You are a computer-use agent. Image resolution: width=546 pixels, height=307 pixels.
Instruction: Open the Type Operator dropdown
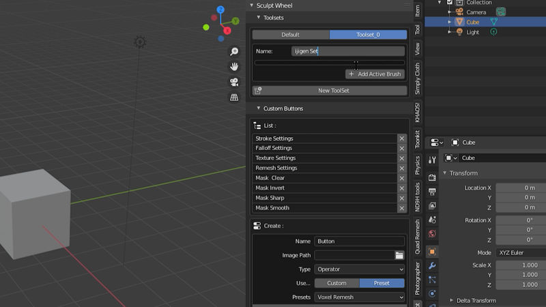tap(360, 269)
